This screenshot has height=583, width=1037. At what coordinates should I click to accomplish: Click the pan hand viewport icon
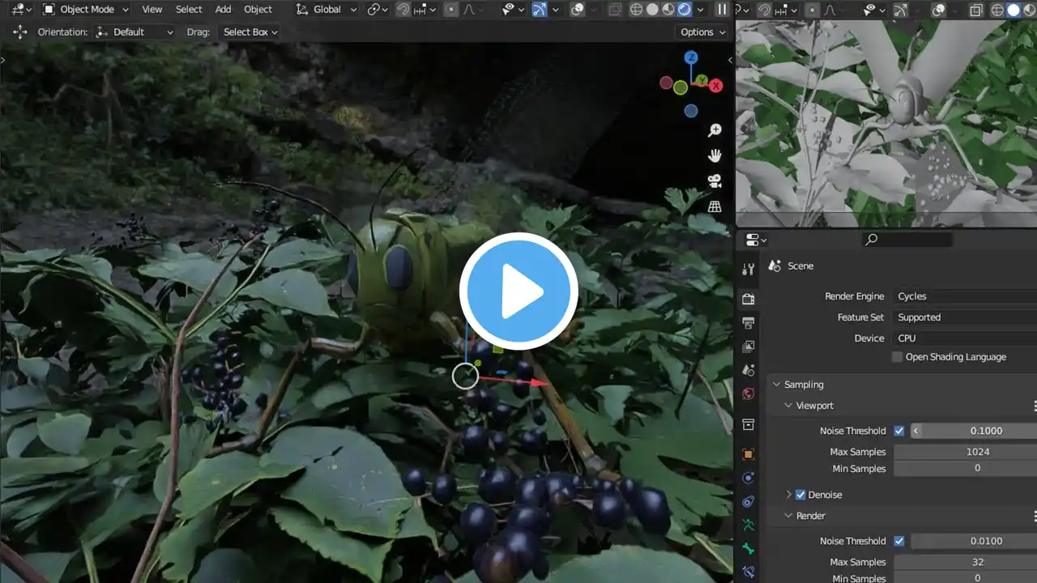(x=715, y=155)
